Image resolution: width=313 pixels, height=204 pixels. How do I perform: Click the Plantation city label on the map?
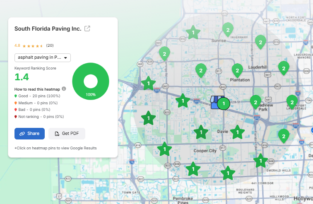(x=240, y=80)
